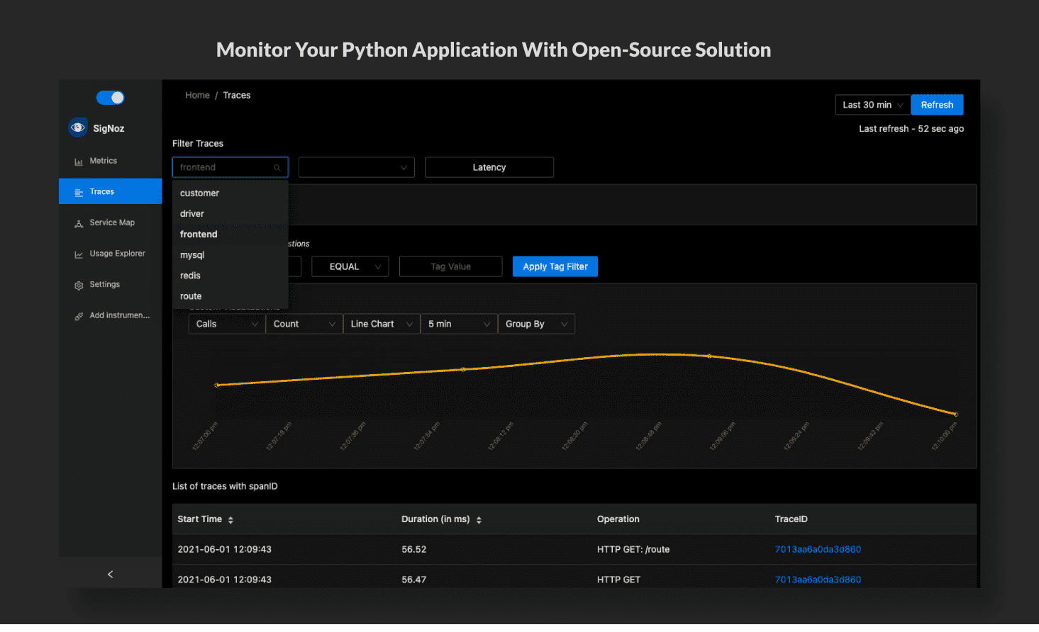Sort traces by Start Time
Screen dimensions: 1039x632
pyautogui.click(x=230, y=520)
